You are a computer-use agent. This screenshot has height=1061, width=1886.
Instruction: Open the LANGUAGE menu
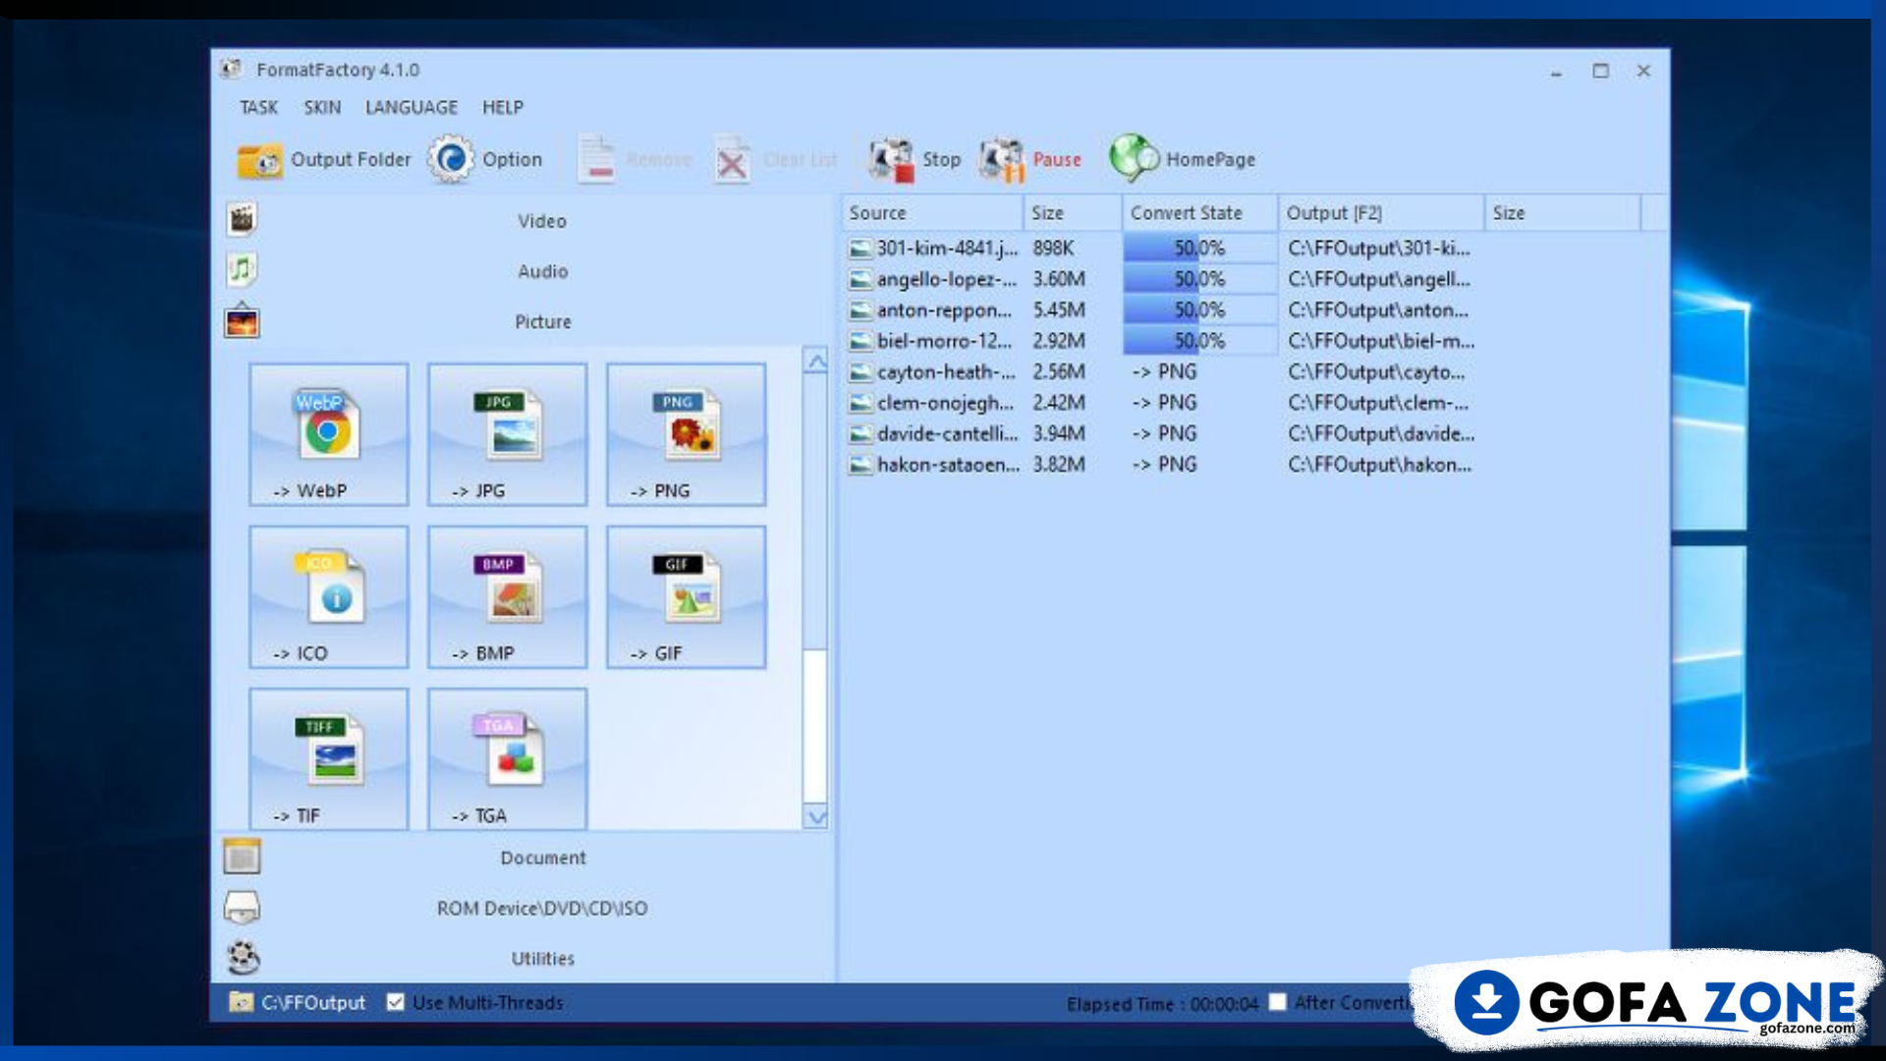(412, 107)
